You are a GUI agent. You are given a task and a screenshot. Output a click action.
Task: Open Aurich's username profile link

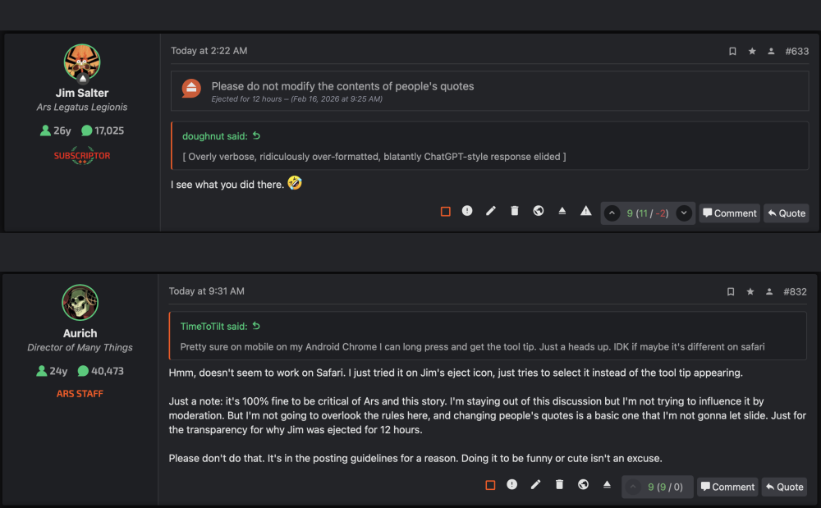tap(80, 333)
